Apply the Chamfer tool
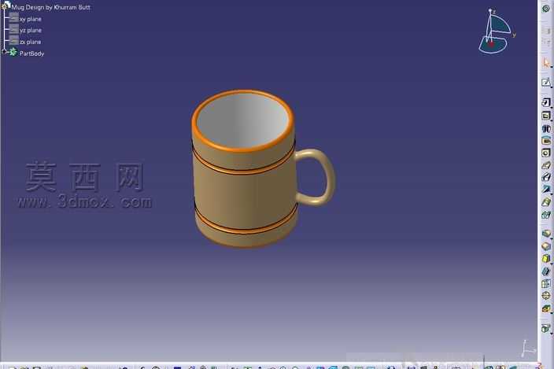 click(546, 246)
